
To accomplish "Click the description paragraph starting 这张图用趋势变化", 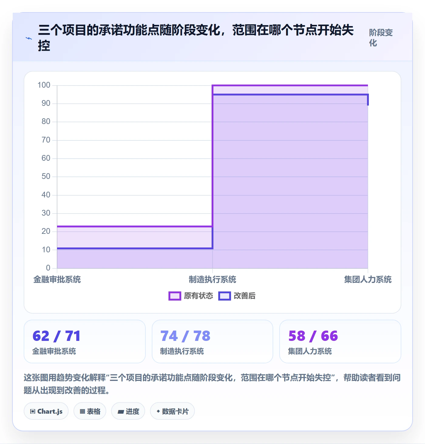I will (212, 384).
